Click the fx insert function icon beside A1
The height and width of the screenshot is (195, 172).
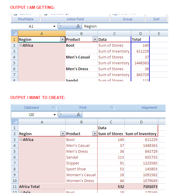pos(78,26)
